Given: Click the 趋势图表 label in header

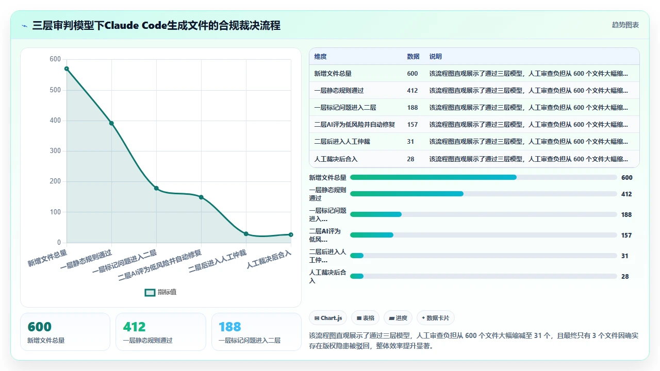Looking at the screenshot, I should pyautogui.click(x=625, y=25).
